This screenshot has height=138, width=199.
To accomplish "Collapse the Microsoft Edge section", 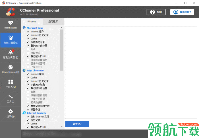I will point(35,28).
